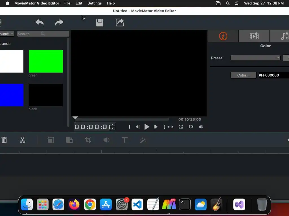The height and width of the screenshot is (216, 289).
Task: Open the File menu
Action: pos(67,3)
